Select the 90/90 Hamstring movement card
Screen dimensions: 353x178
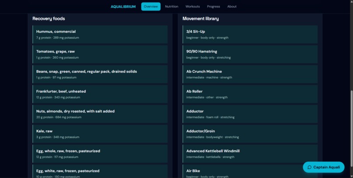pyautogui.click(x=250, y=54)
